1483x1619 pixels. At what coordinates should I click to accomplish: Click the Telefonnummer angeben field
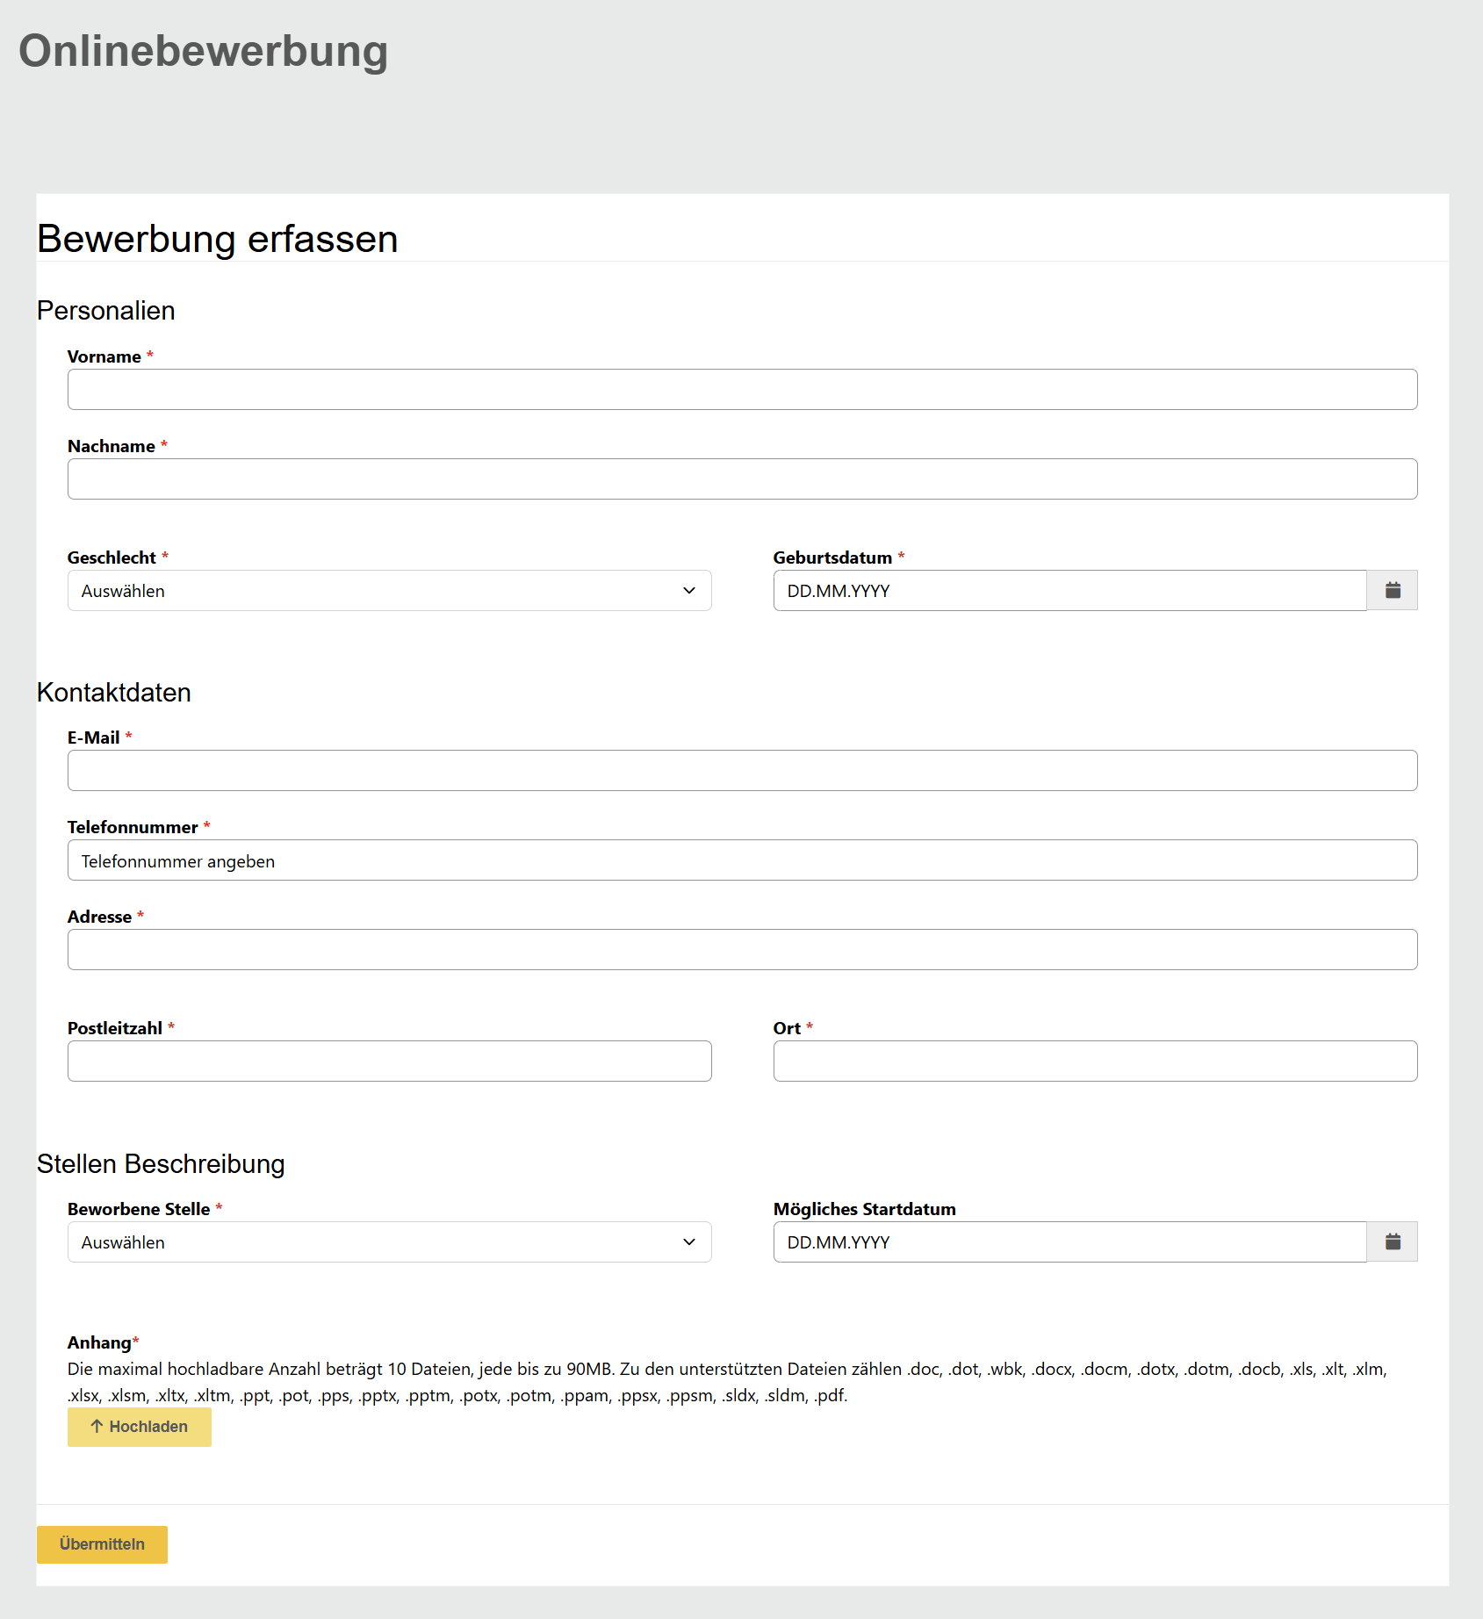pos(742,860)
